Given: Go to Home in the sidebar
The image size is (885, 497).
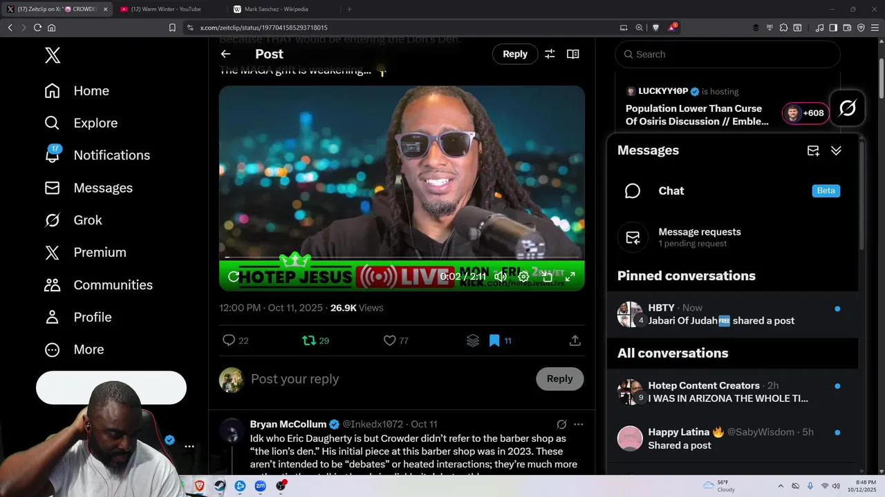Looking at the screenshot, I should [77, 91].
